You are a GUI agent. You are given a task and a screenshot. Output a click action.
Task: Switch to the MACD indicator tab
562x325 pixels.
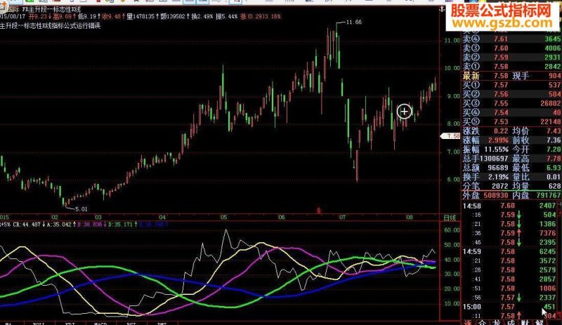[100, 324]
